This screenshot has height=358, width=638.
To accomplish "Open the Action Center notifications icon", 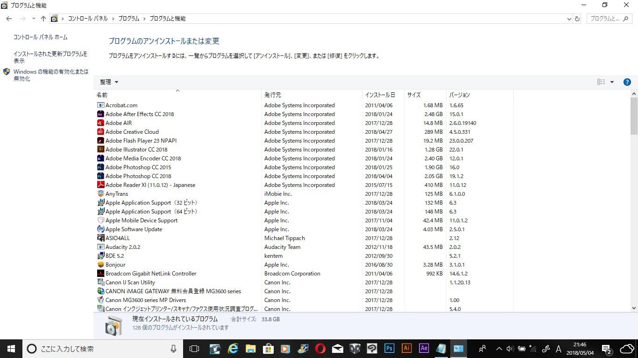I will pos(607,349).
